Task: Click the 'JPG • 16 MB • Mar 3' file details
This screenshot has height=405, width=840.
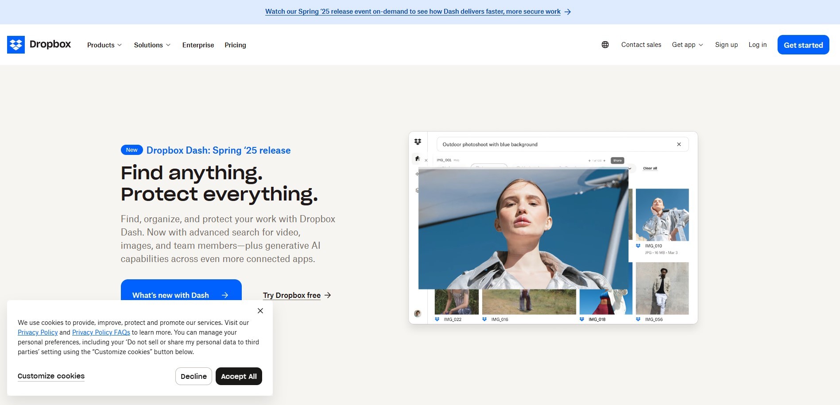Action: pos(661,253)
